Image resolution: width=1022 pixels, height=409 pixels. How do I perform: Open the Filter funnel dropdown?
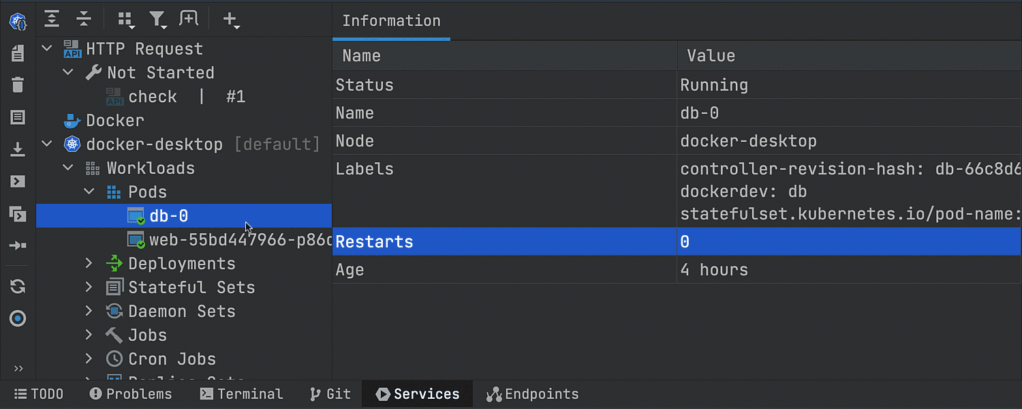click(x=158, y=20)
